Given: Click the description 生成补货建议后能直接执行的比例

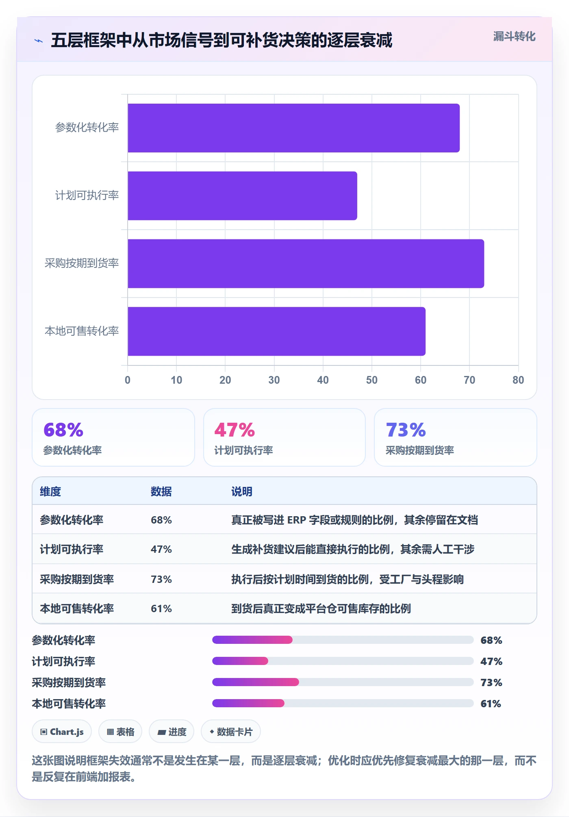Looking at the screenshot, I should tap(353, 549).
